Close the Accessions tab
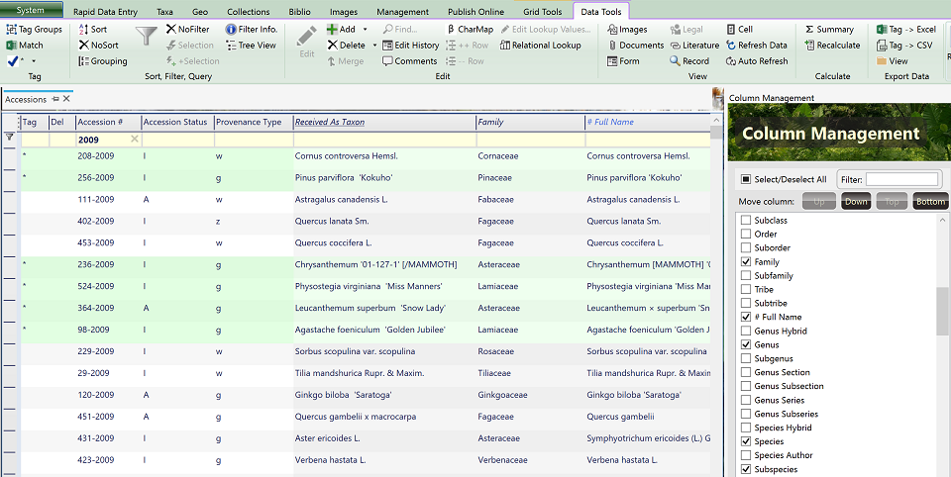Image resolution: width=951 pixels, height=477 pixels. coord(66,99)
